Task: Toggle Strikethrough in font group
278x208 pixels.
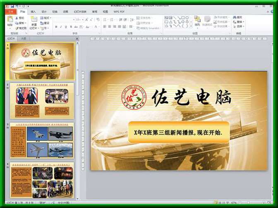Action: [76, 27]
